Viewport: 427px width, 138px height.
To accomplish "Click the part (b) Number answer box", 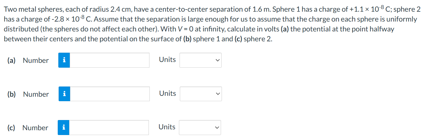I will coord(110,94).
